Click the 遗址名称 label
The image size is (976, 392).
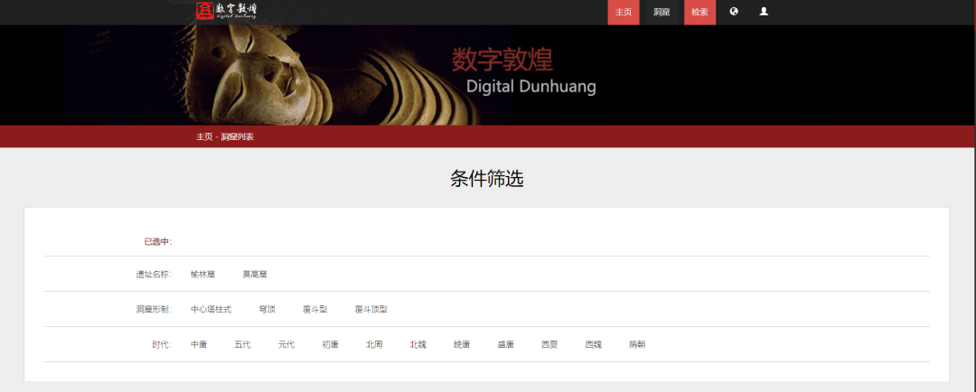[154, 275]
